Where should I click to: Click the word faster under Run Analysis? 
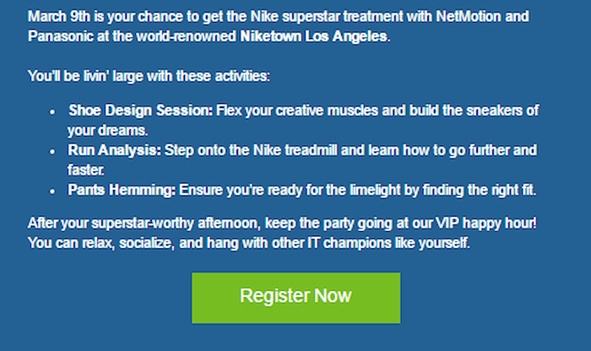pos(85,170)
